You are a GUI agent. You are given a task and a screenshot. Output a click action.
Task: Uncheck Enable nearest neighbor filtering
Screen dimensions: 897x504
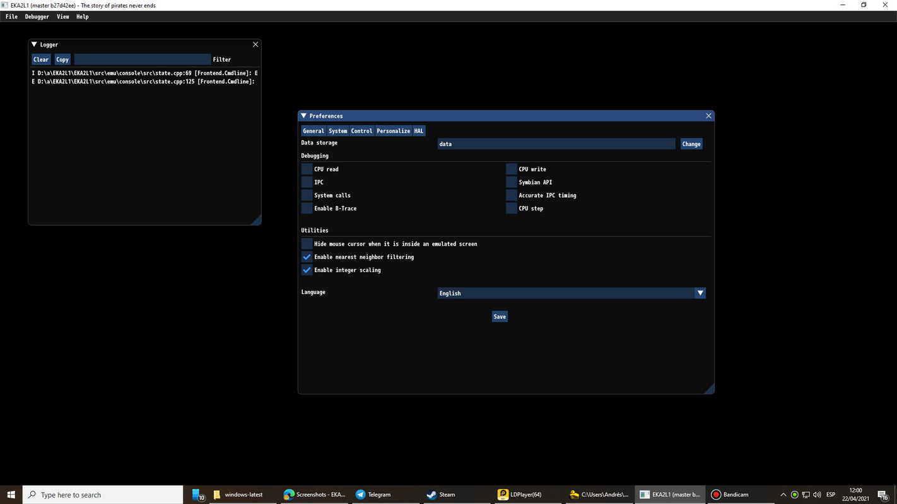[x=307, y=257]
